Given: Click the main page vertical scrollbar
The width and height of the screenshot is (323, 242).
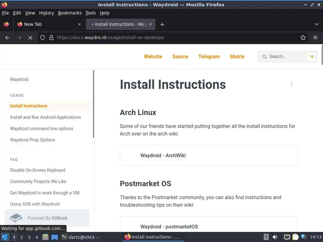Looking at the screenshot, I should pyautogui.click(x=322, y=55).
